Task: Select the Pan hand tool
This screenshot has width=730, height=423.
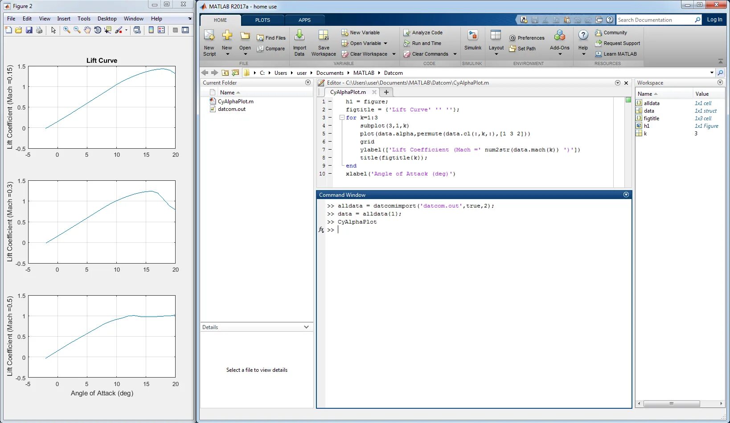Action: [87, 30]
